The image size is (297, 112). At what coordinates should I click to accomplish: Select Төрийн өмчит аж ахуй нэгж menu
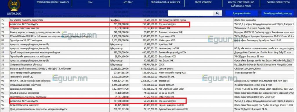166,3
